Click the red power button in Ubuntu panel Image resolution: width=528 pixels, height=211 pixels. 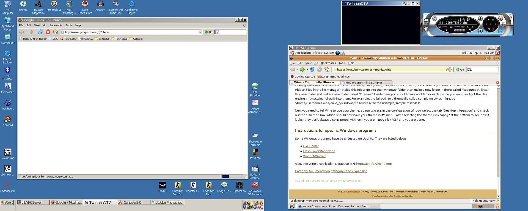497,53
